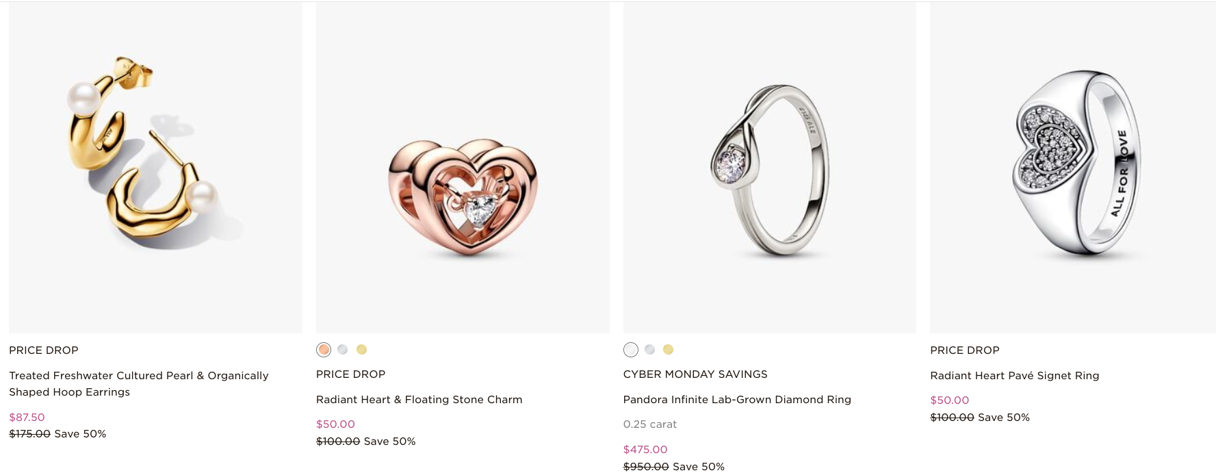Open the Pandora Infinite Lab-Grown Diamond Ring page
The height and width of the screenshot is (473, 1216).
(x=737, y=399)
